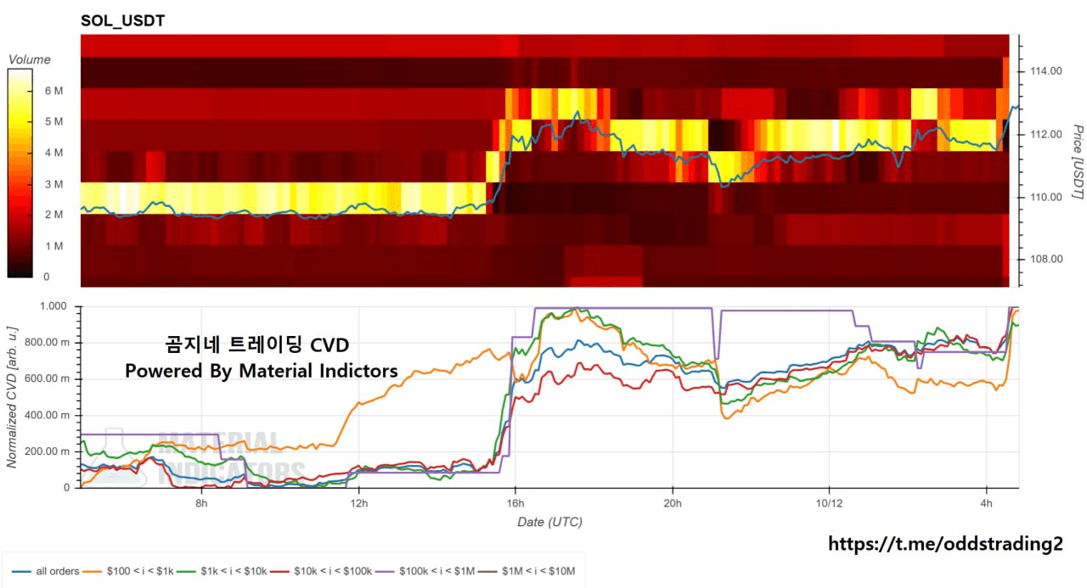Click the 'Volume' color bar label
1087x588 pixels.
(x=30, y=59)
